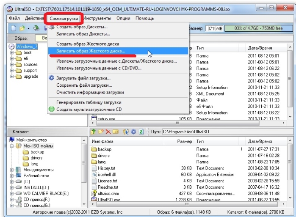Expand the WD CALVIER BLACK(E:) drive
The height and width of the screenshot is (217, 296).
(x=12, y=193)
